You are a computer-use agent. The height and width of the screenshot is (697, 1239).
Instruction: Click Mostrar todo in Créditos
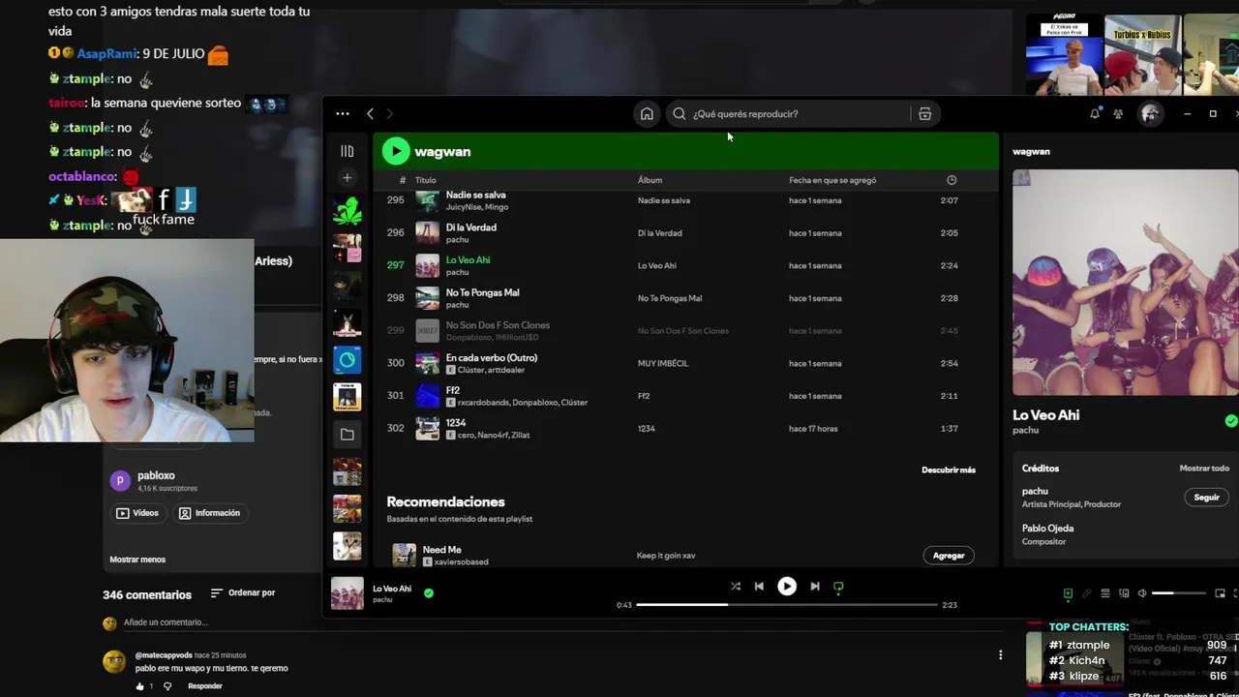tap(1204, 469)
